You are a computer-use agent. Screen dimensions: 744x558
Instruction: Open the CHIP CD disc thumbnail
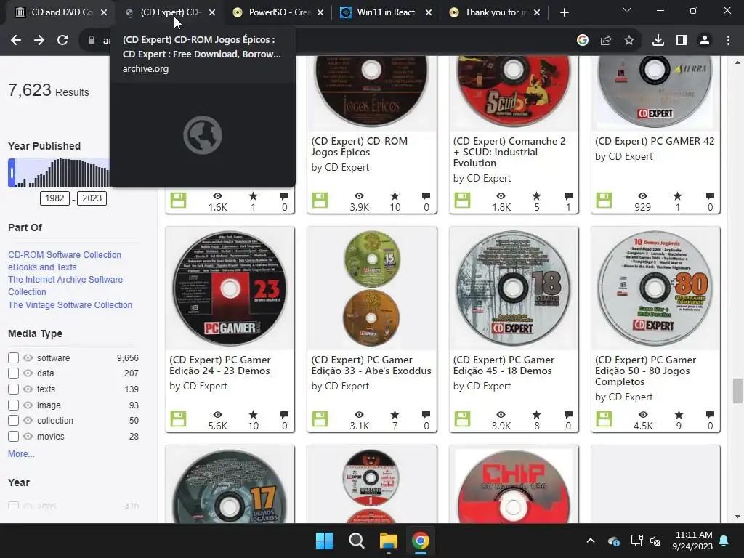[x=514, y=485]
